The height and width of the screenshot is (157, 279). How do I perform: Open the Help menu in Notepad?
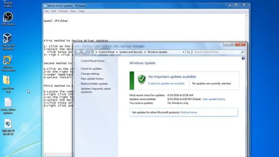(82, 11)
